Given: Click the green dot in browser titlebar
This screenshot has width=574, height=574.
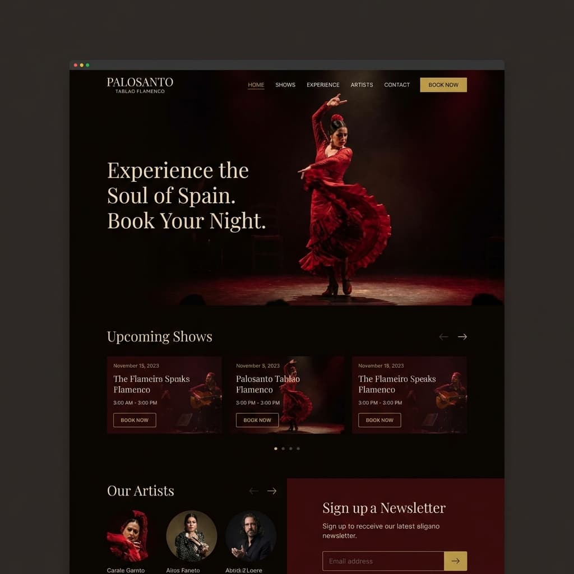Looking at the screenshot, I should pos(87,65).
